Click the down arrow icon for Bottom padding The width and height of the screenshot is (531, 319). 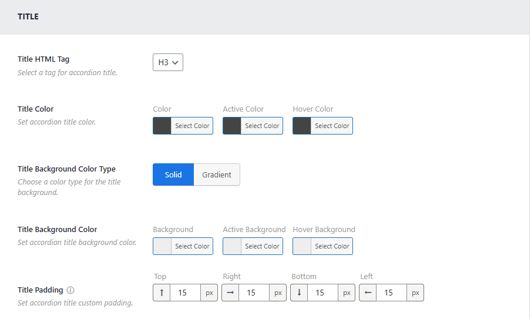299,293
